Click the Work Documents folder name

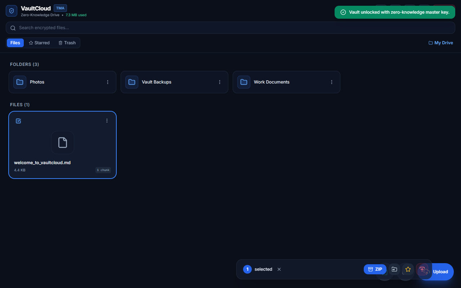point(272,82)
